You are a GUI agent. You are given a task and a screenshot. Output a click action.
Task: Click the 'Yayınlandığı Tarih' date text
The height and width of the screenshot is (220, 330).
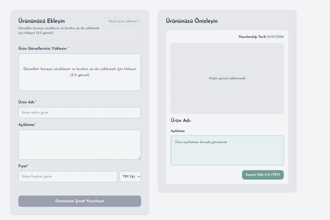(x=252, y=37)
